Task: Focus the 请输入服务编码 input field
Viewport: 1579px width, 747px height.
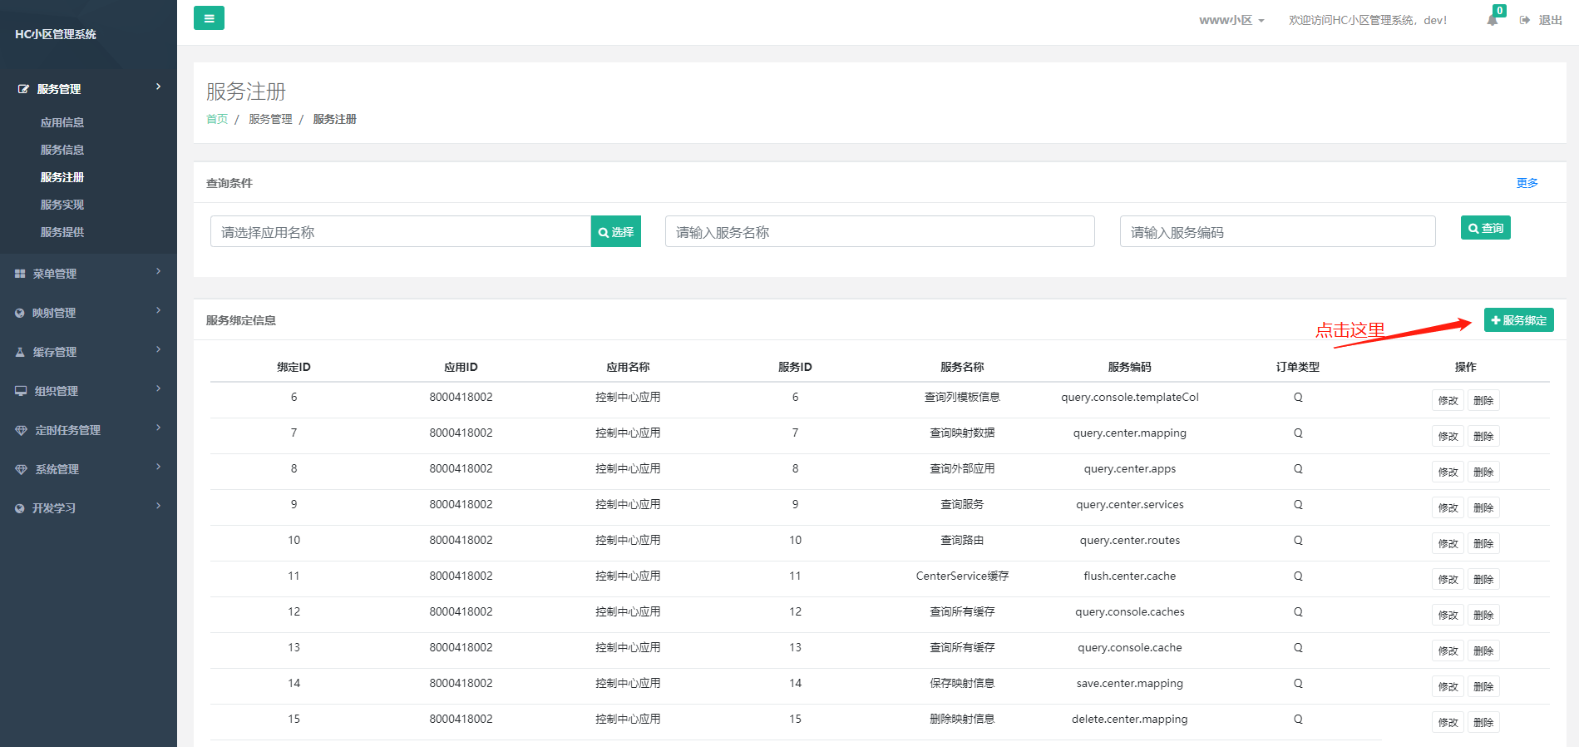Action: (x=1278, y=232)
